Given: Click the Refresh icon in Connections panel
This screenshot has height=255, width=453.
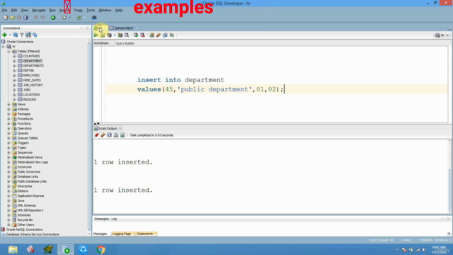Looking at the screenshot, I should (x=16, y=35).
